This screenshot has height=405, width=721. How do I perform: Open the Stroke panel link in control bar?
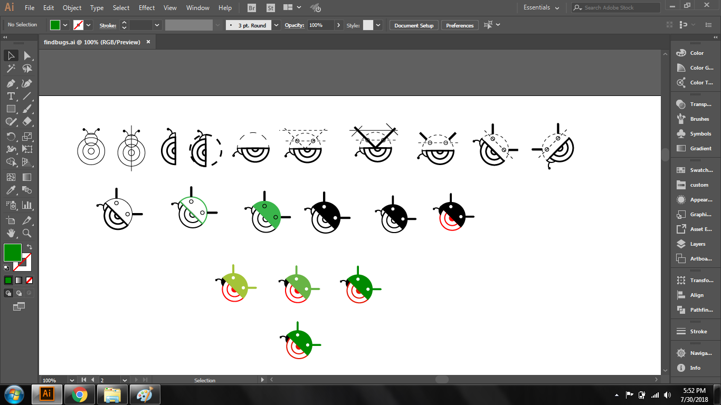pos(108,25)
